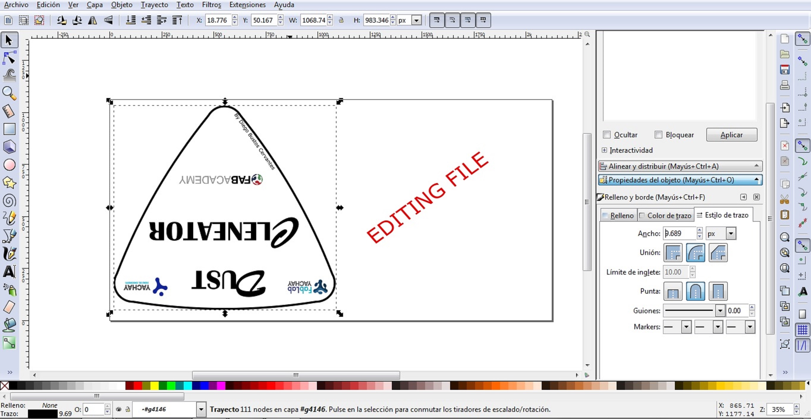Select the Eraser tool
This screenshot has height=419, width=811.
click(9, 307)
